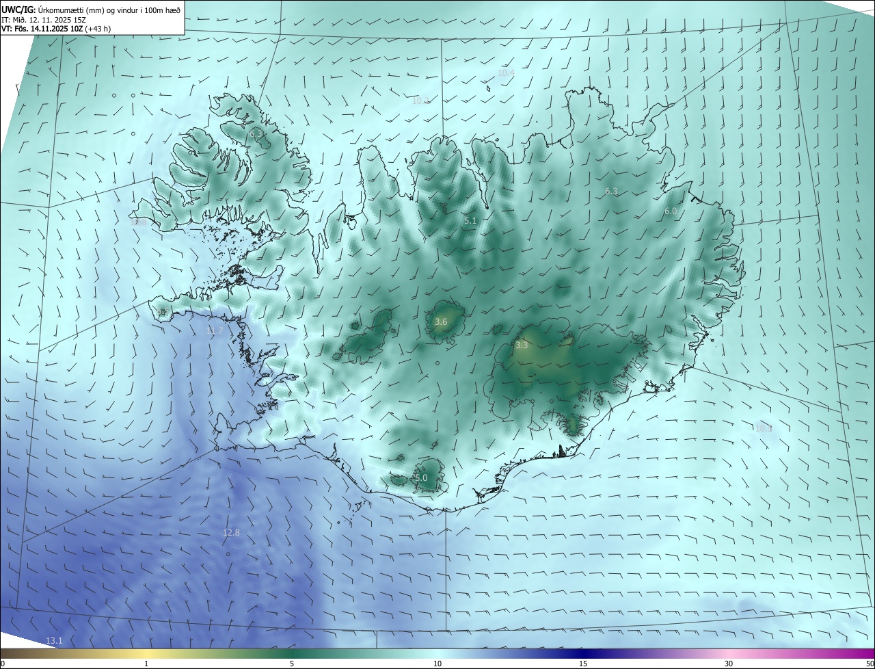Click the 15 tick on the color scale

583,664
